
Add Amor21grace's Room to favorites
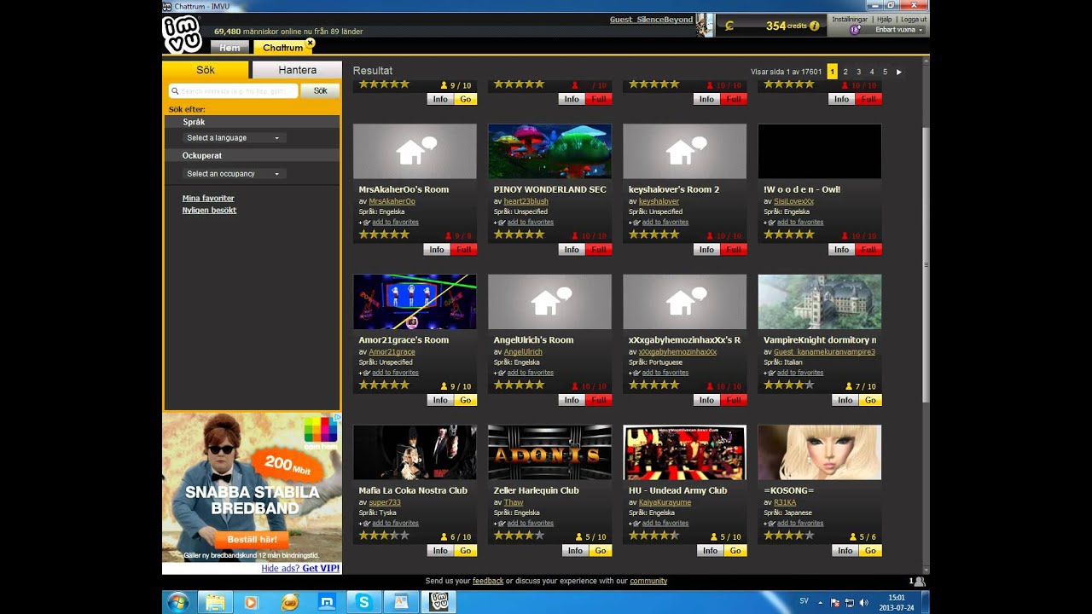point(394,373)
